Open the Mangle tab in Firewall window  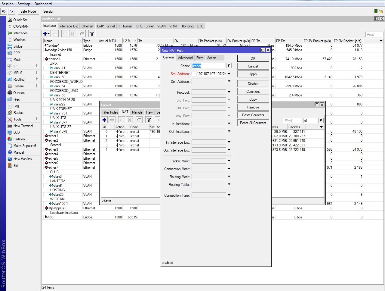tap(137, 112)
